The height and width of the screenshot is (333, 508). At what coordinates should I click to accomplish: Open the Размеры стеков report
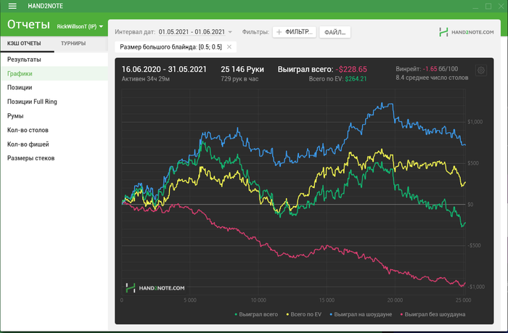(x=54, y=158)
